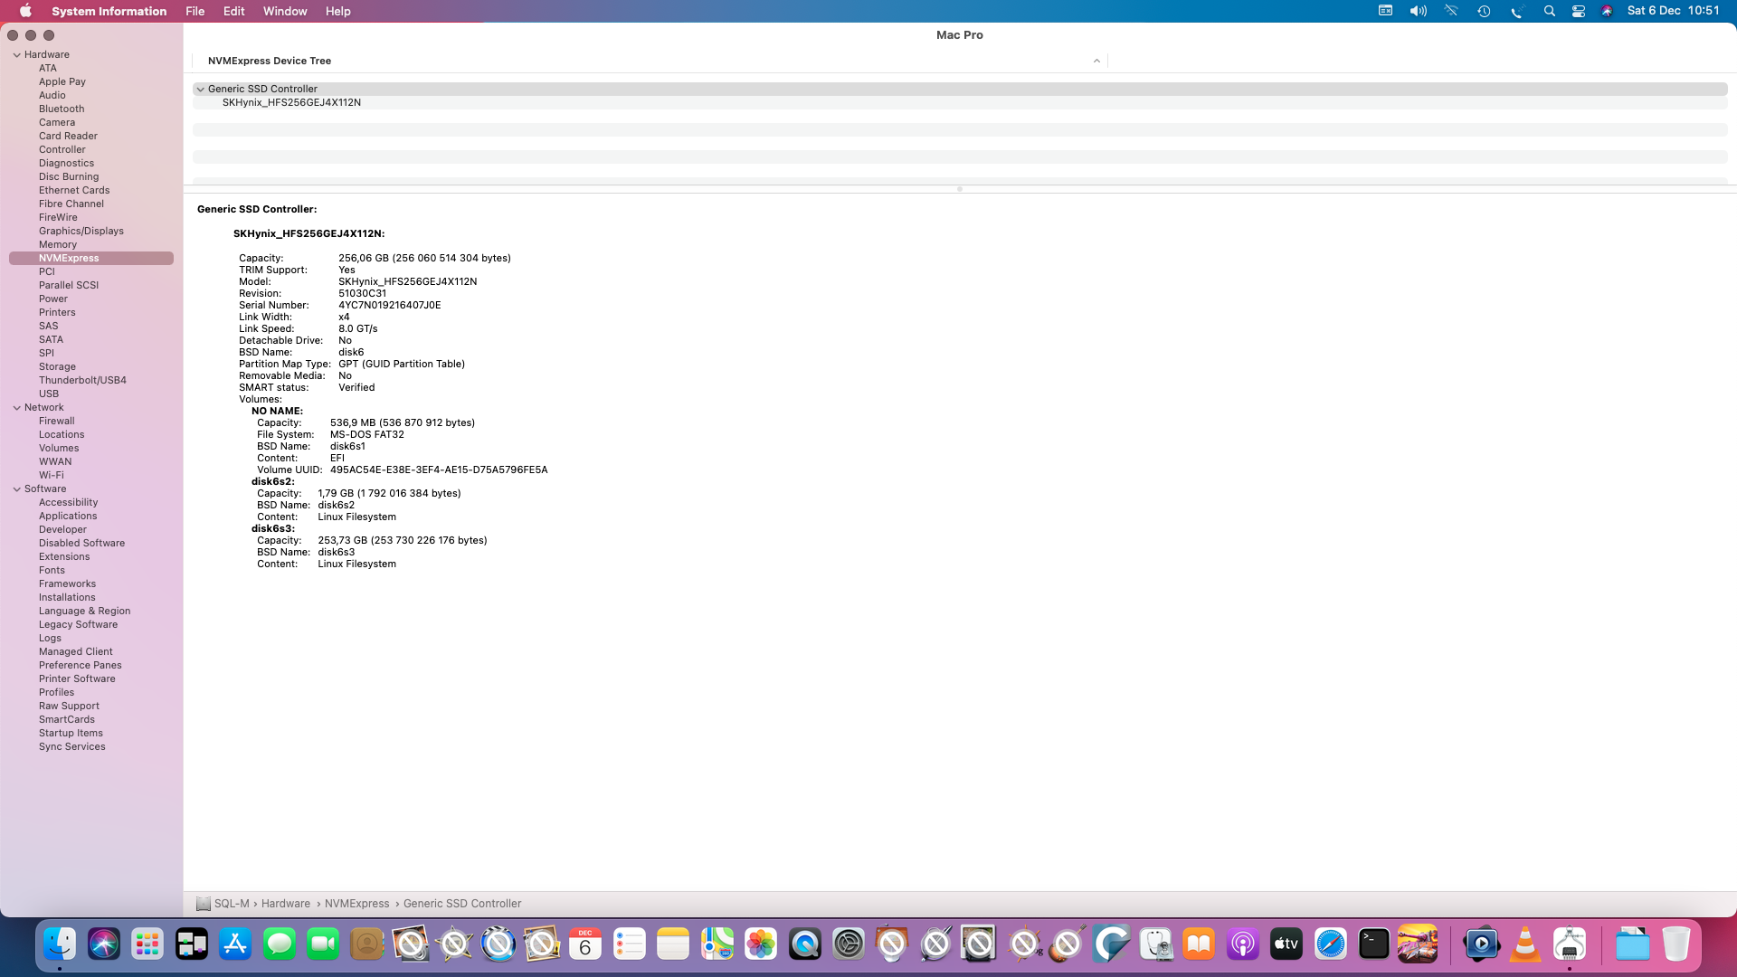This screenshot has width=1737, height=977.
Task: Select Graphics/Displays in sidebar
Action: [81, 231]
